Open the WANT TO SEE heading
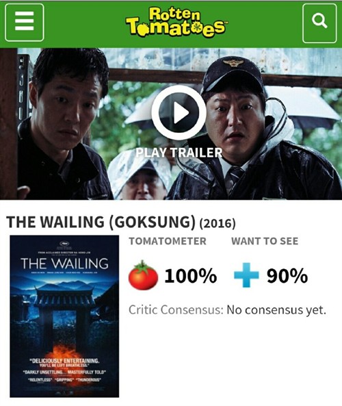 click(x=265, y=241)
